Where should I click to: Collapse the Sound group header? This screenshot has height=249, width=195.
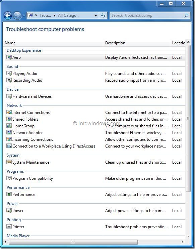click(x=12, y=67)
